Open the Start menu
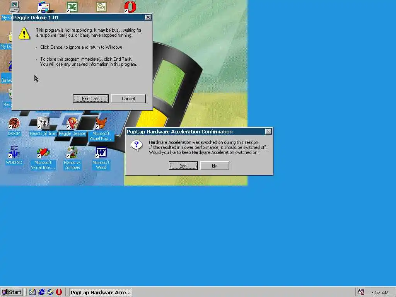 [x=12, y=292]
